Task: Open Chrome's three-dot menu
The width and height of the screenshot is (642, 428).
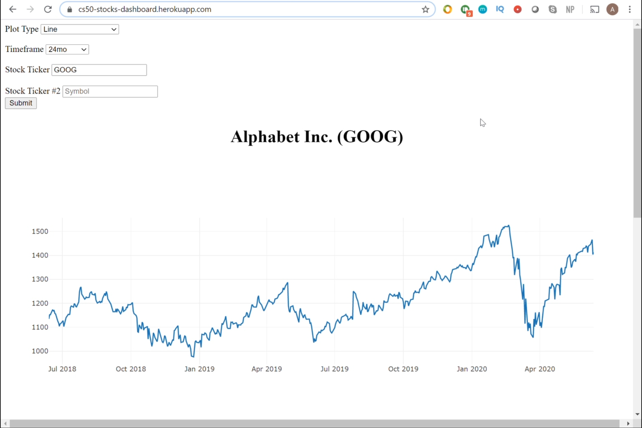Action: point(630,9)
